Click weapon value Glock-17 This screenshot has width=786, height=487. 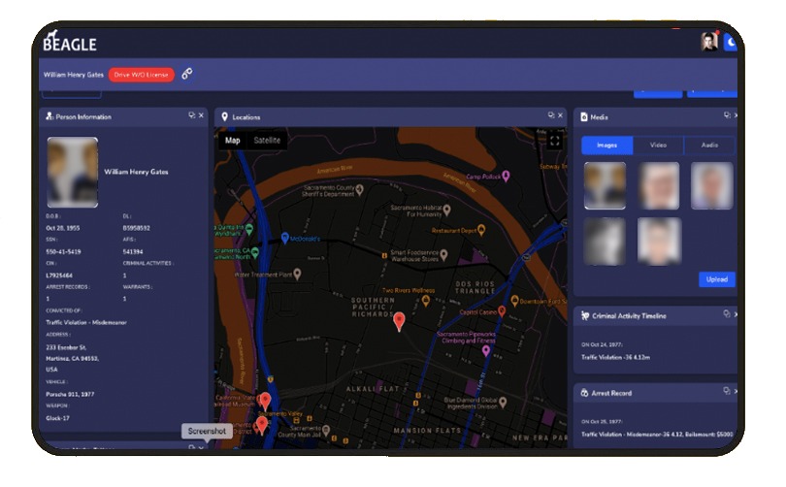click(x=57, y=418)
